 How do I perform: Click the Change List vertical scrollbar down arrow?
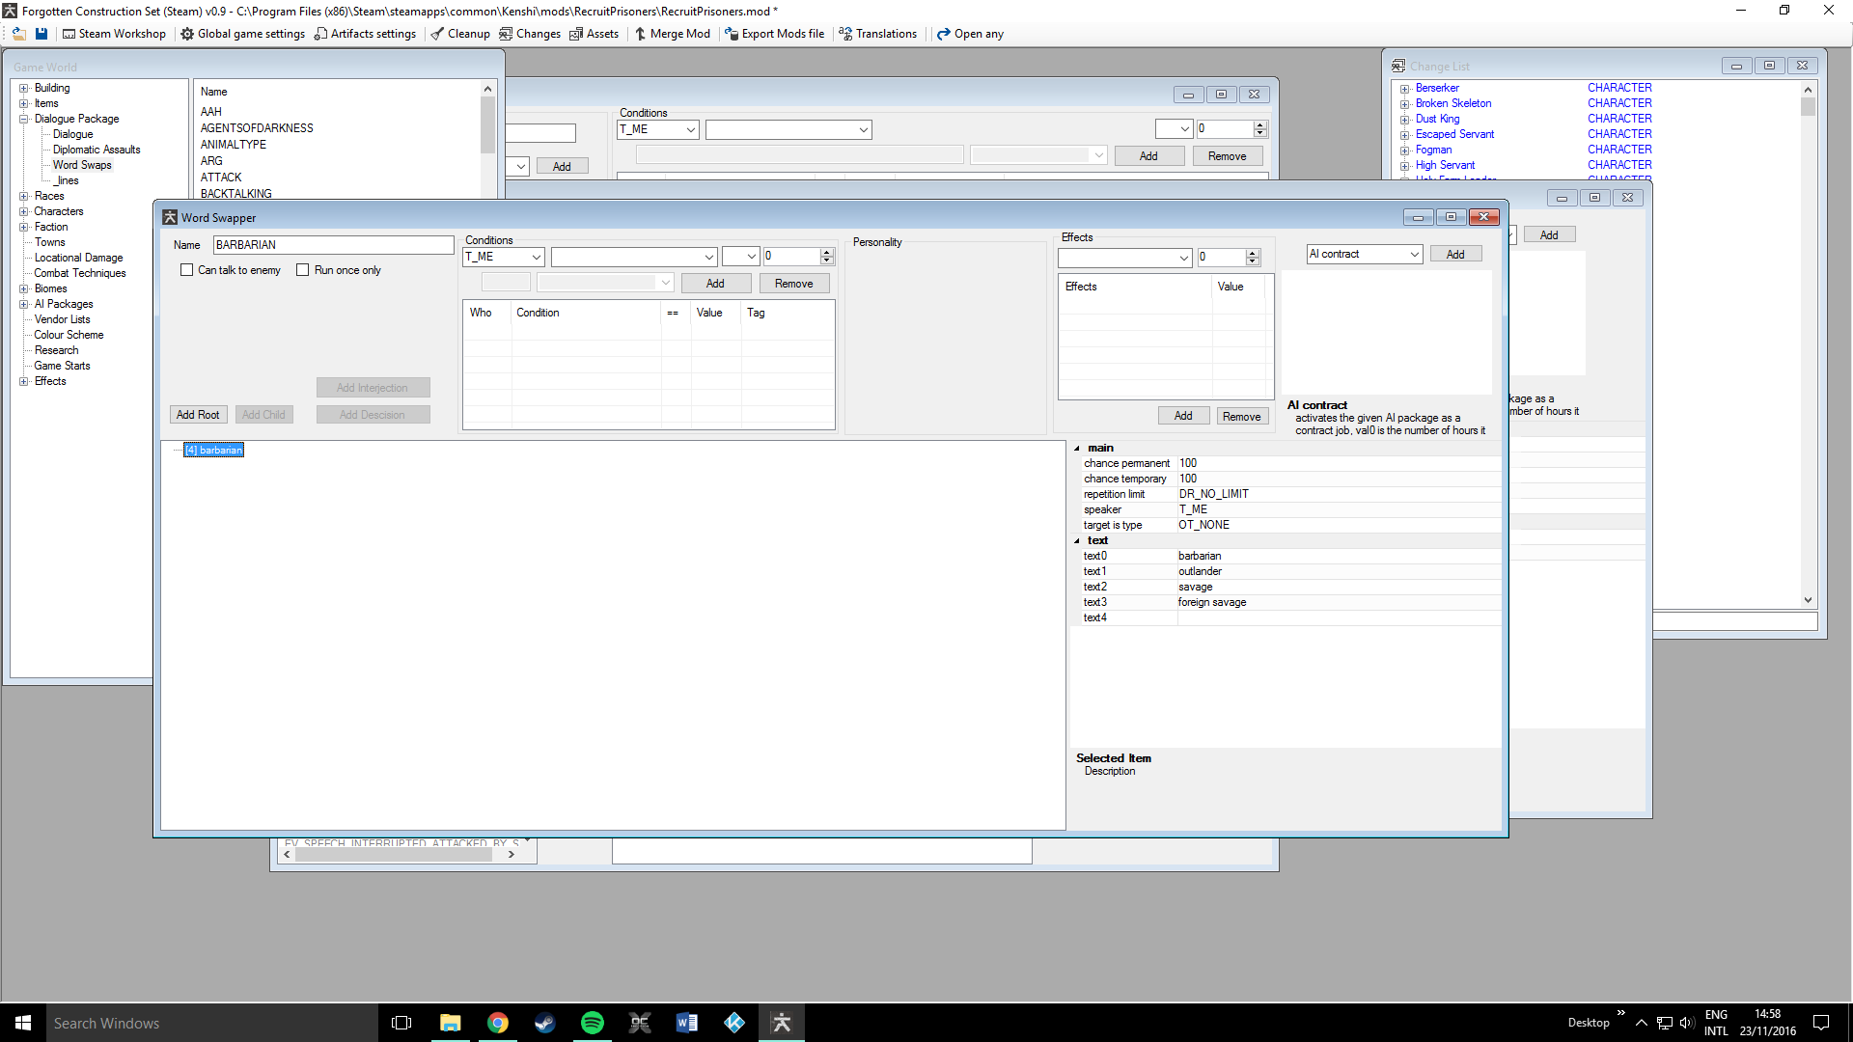[x=1808, y=600]
